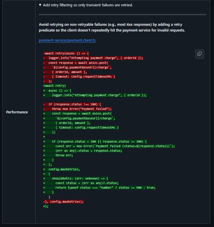Click the Performance category label
This screenshot has width=214, height=227.
17,112
